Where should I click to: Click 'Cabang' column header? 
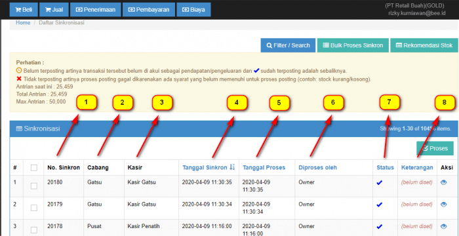point(98,167)
